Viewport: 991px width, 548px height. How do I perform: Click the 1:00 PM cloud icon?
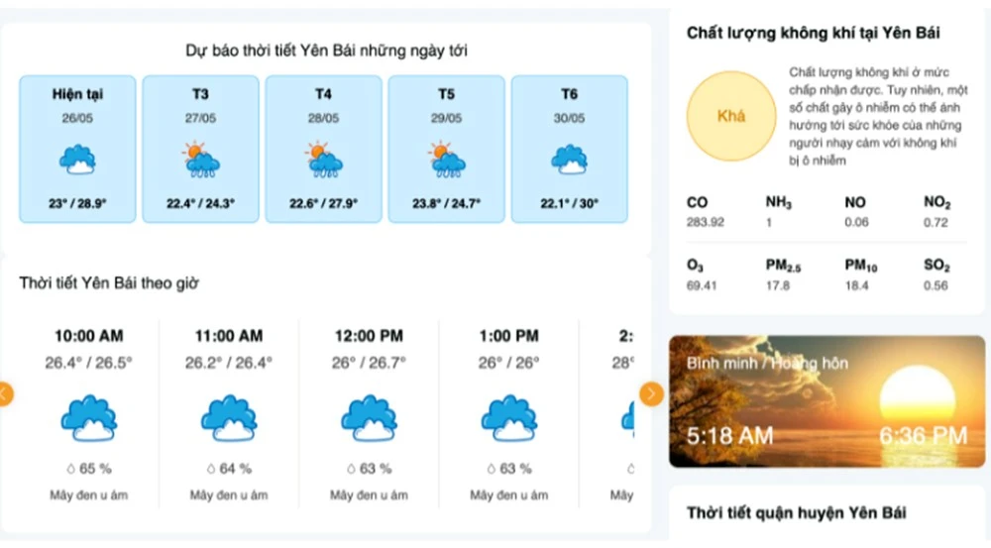508,417
